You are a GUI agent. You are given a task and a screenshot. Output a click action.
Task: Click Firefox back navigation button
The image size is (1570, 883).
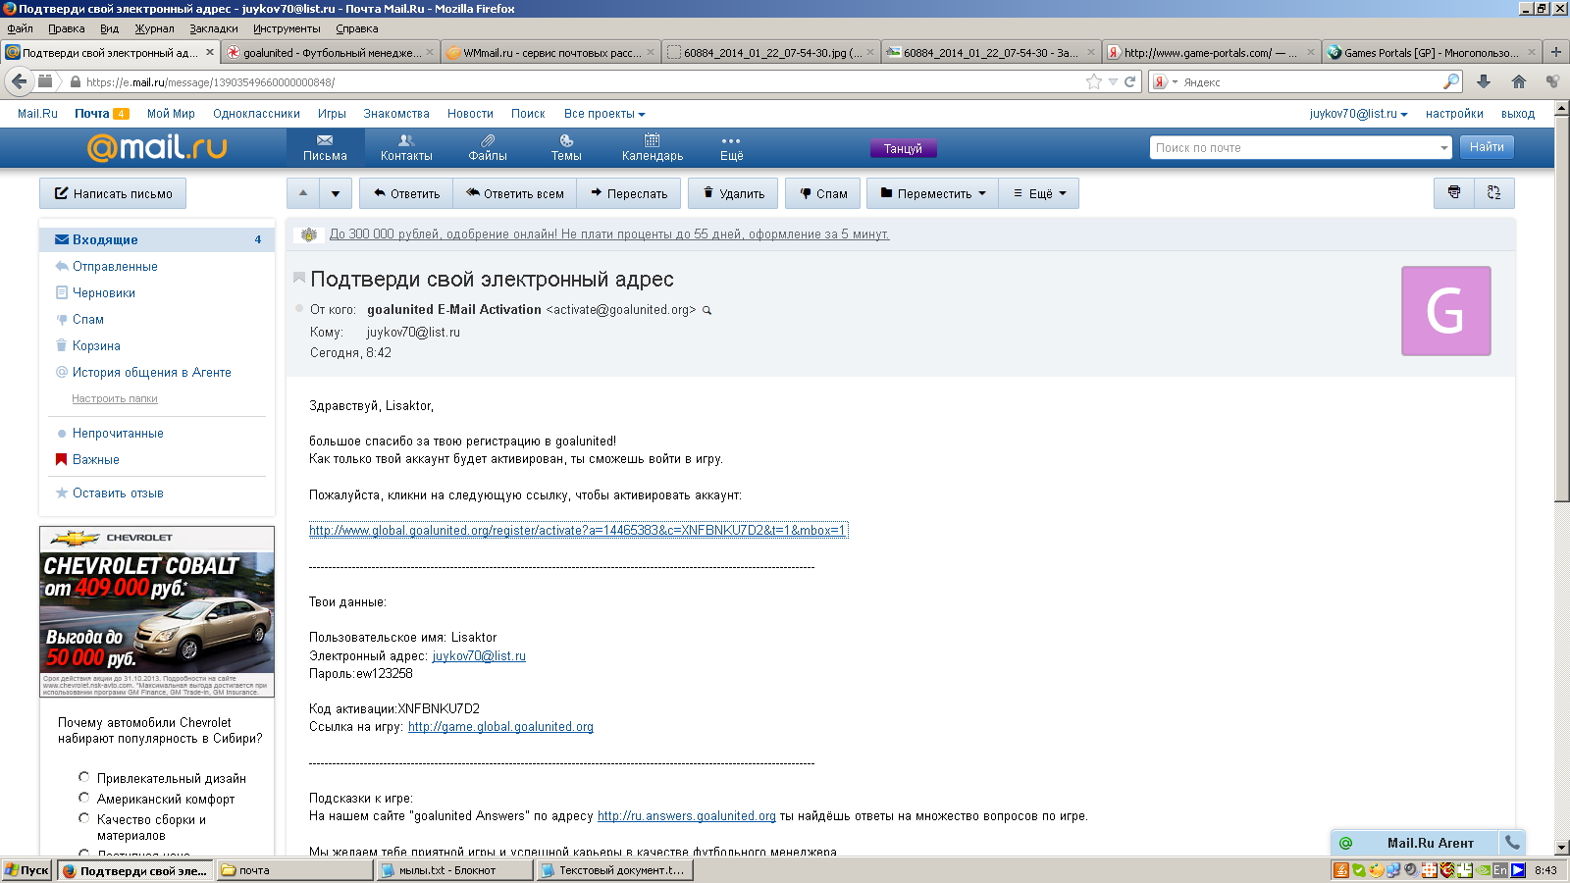coord(19,81)
